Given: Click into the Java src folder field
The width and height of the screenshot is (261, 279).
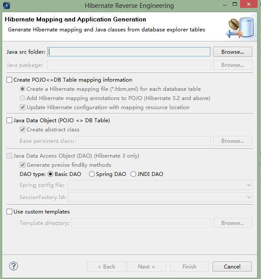Looking at the screenshot, I should 129,52.
